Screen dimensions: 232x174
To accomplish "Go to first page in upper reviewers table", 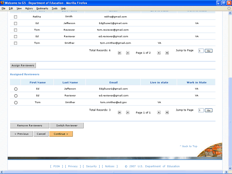I will point(120,53).
